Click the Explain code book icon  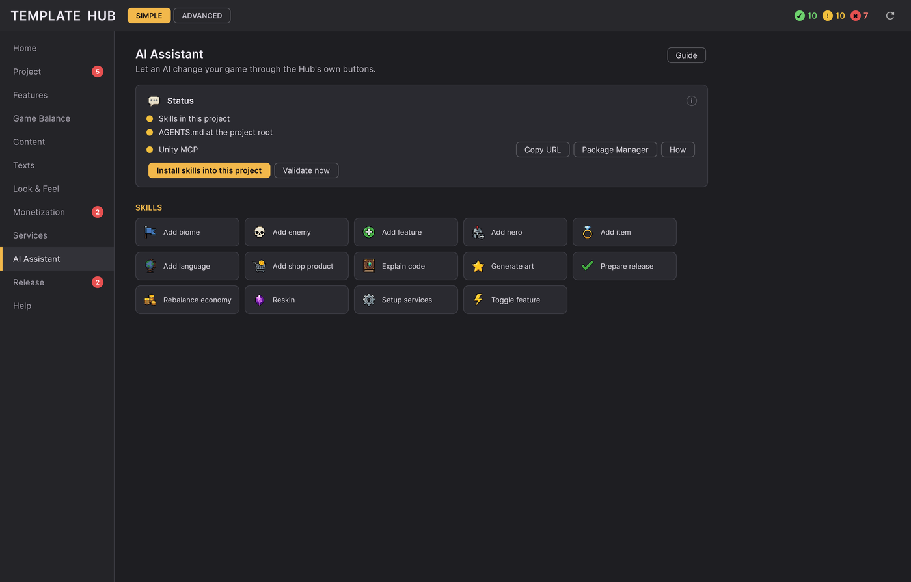click(369, 266)
